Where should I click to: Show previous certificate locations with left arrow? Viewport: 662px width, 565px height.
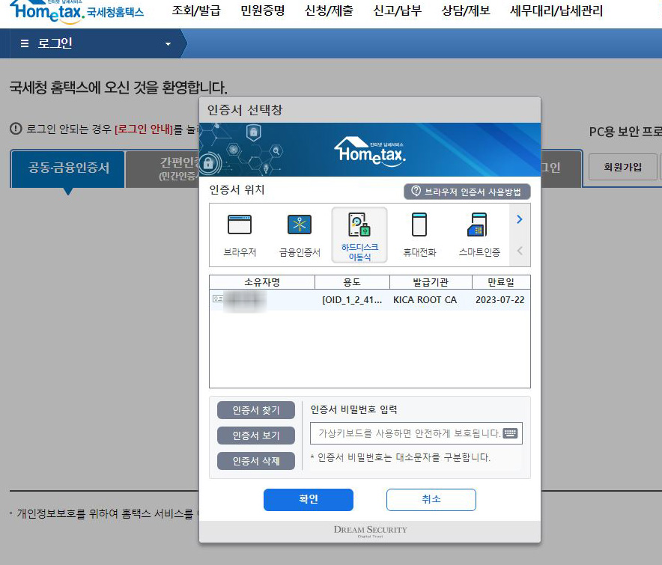[x=520, y=251]
